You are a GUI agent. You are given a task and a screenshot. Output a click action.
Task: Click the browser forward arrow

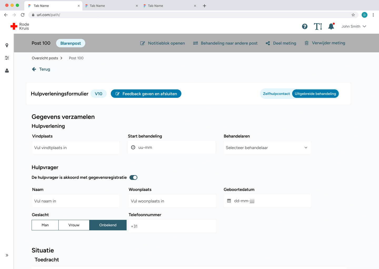point(14,15)
